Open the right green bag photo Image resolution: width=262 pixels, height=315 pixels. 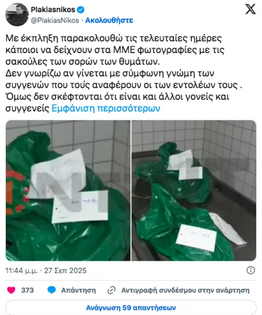point(194,190)
